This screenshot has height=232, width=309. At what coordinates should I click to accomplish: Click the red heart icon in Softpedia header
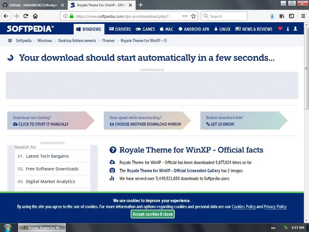click(280, 29)
